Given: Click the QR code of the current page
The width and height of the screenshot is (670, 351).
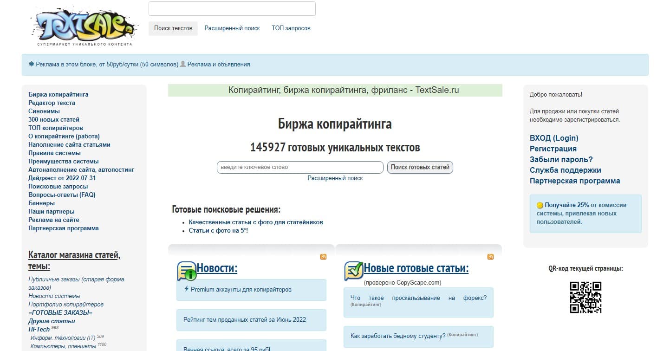Looking at the screenshot, I should (585, 297).
